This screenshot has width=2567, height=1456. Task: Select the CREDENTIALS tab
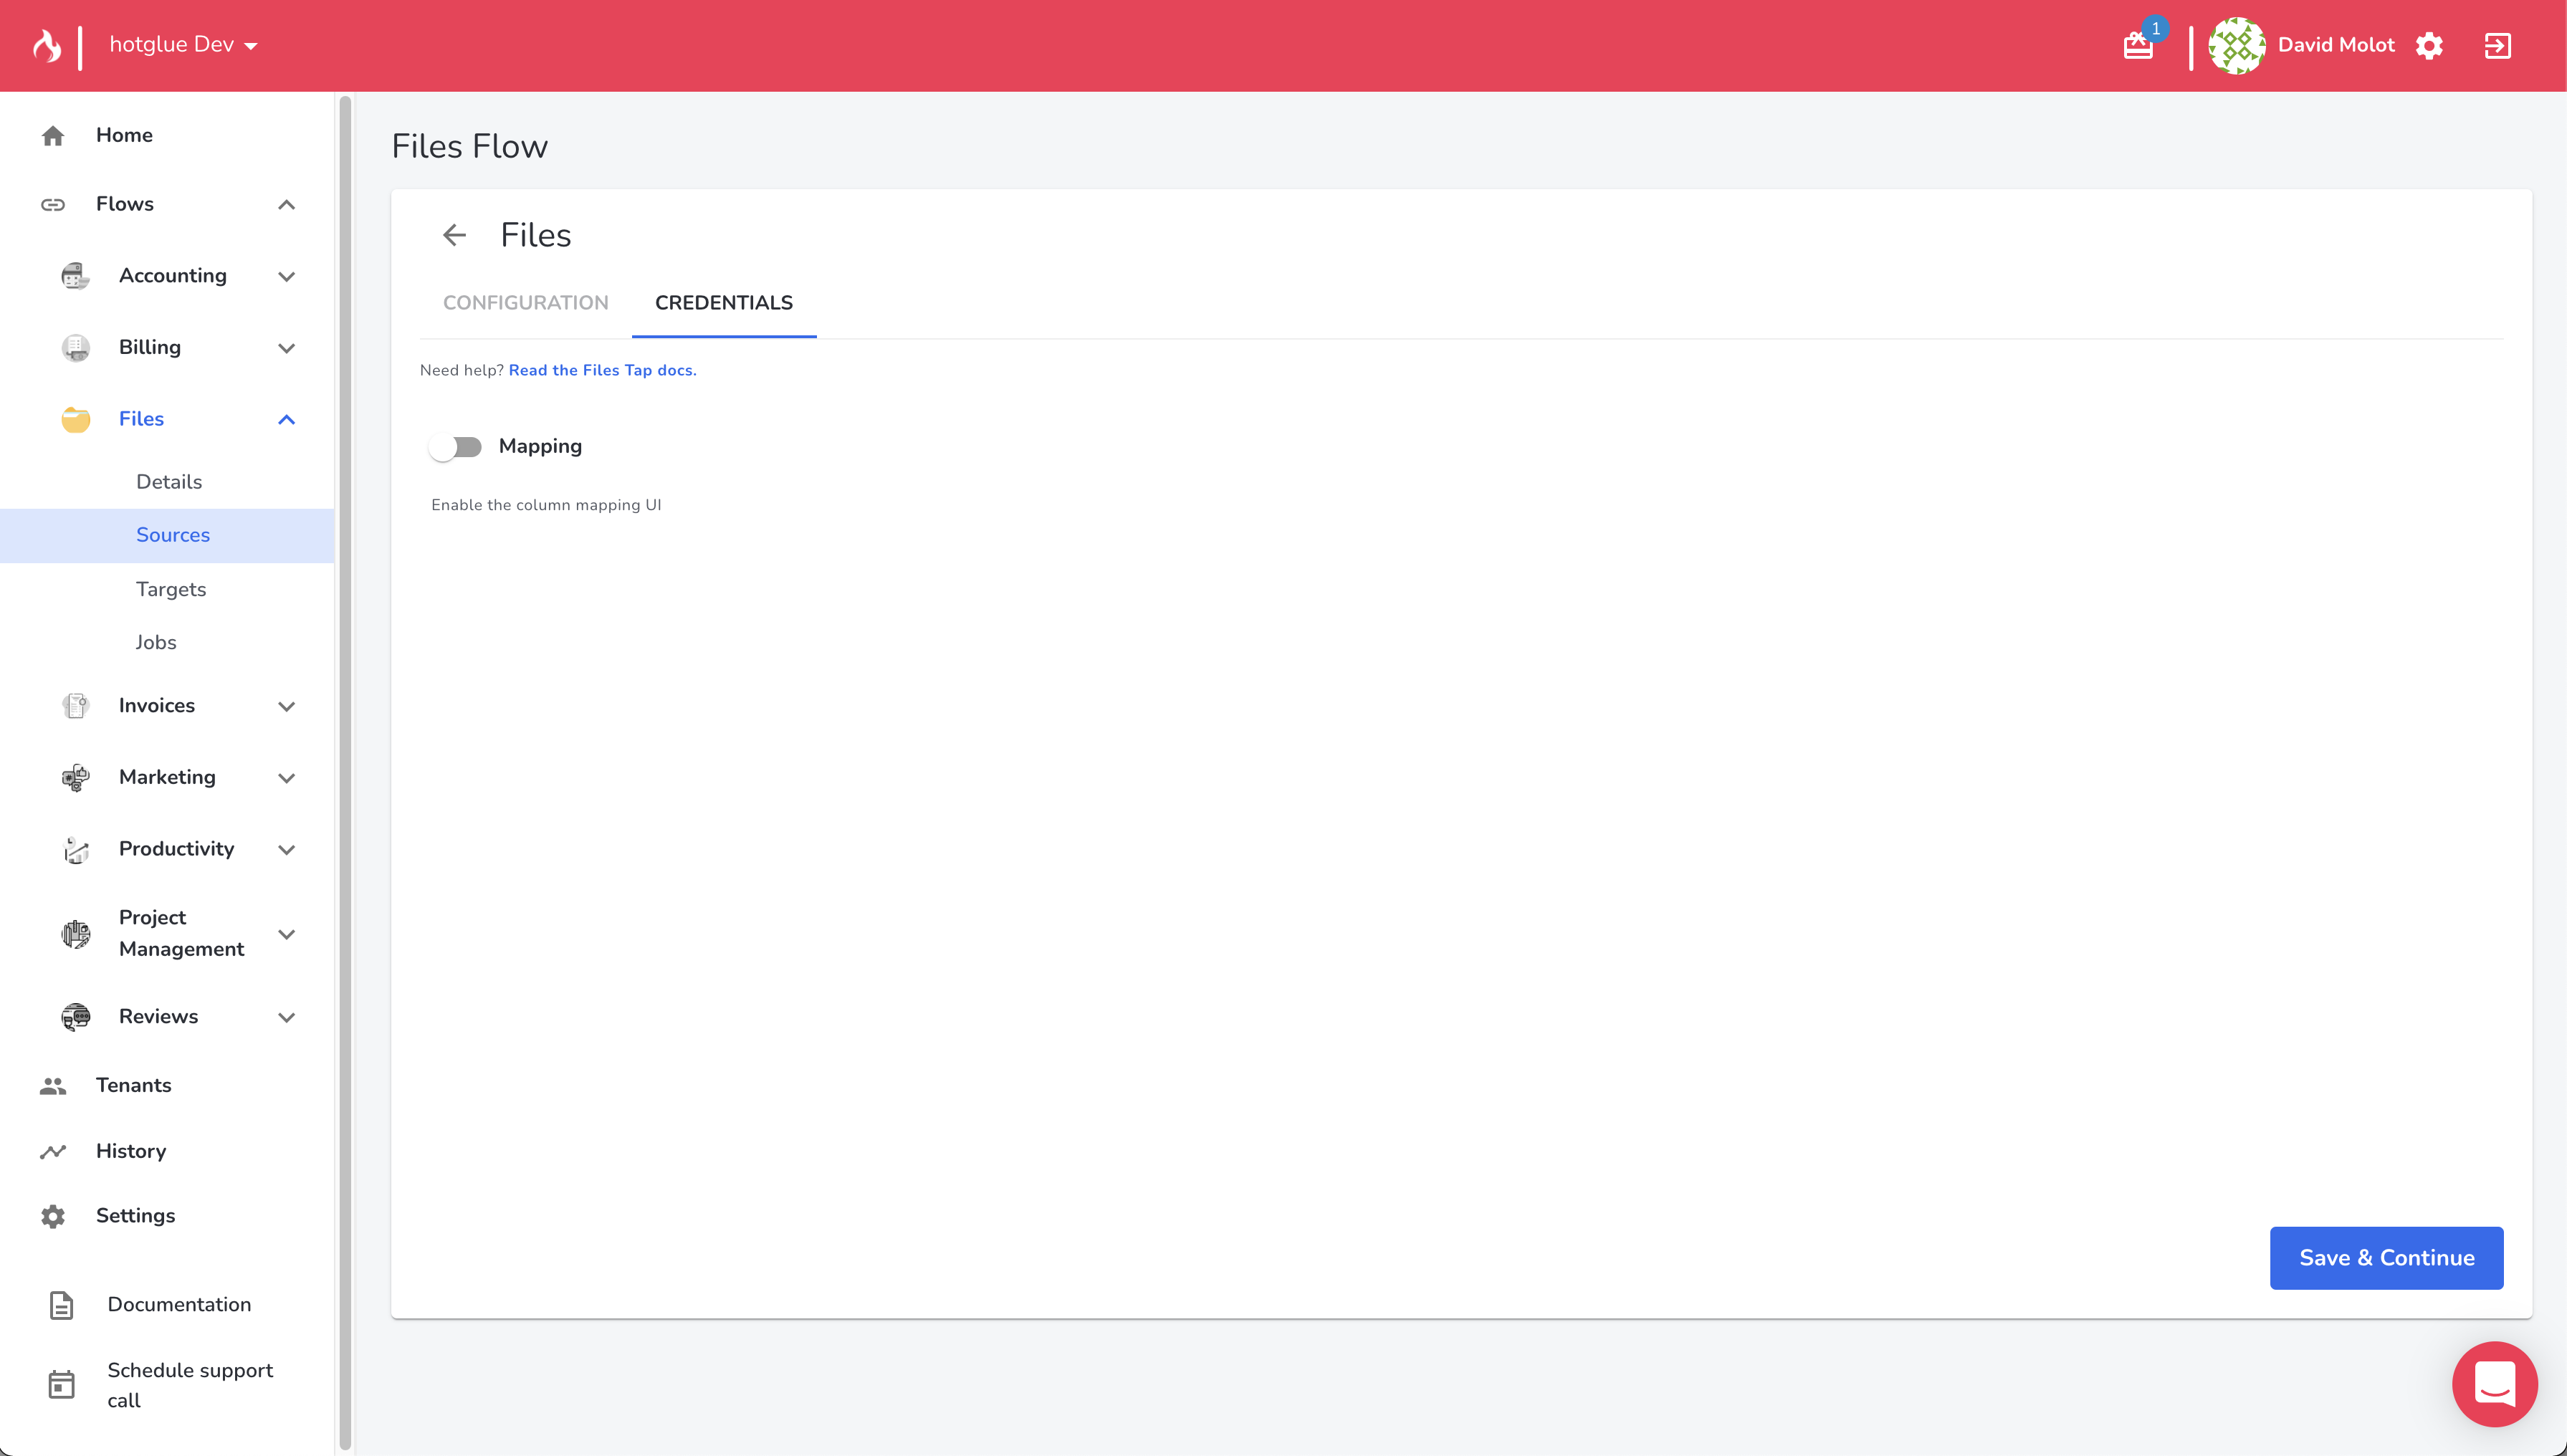coord(723,303)
